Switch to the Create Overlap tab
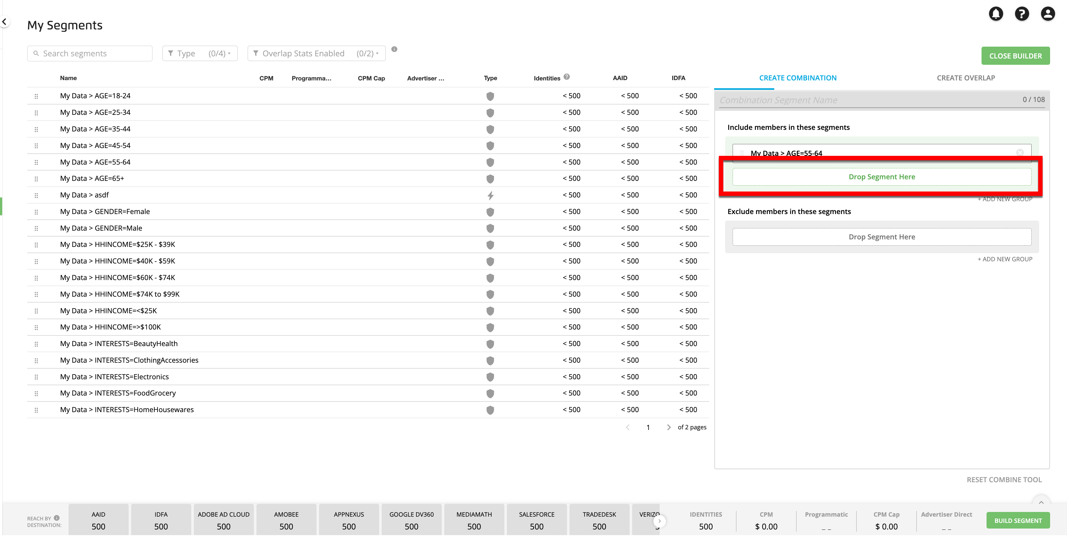The height and width of the screenshot is (547, 1067). (966, 78)
